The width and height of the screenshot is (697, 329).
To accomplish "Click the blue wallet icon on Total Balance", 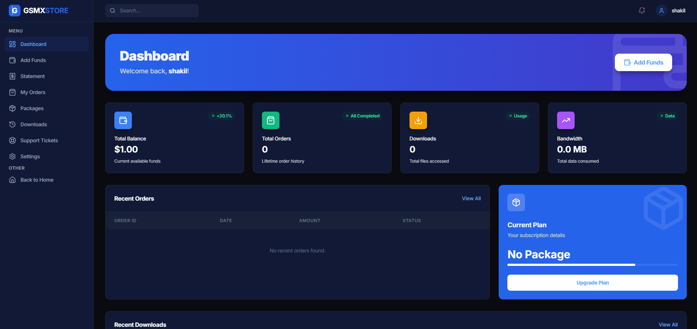I will pos(123,120).
